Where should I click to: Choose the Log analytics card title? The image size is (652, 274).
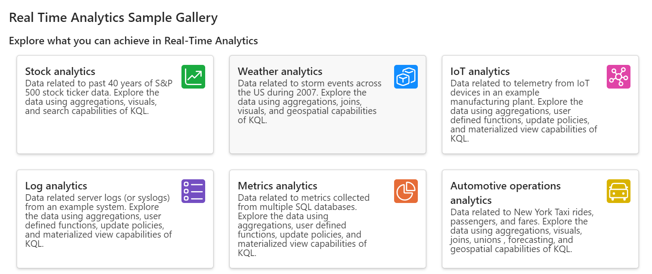56,186
